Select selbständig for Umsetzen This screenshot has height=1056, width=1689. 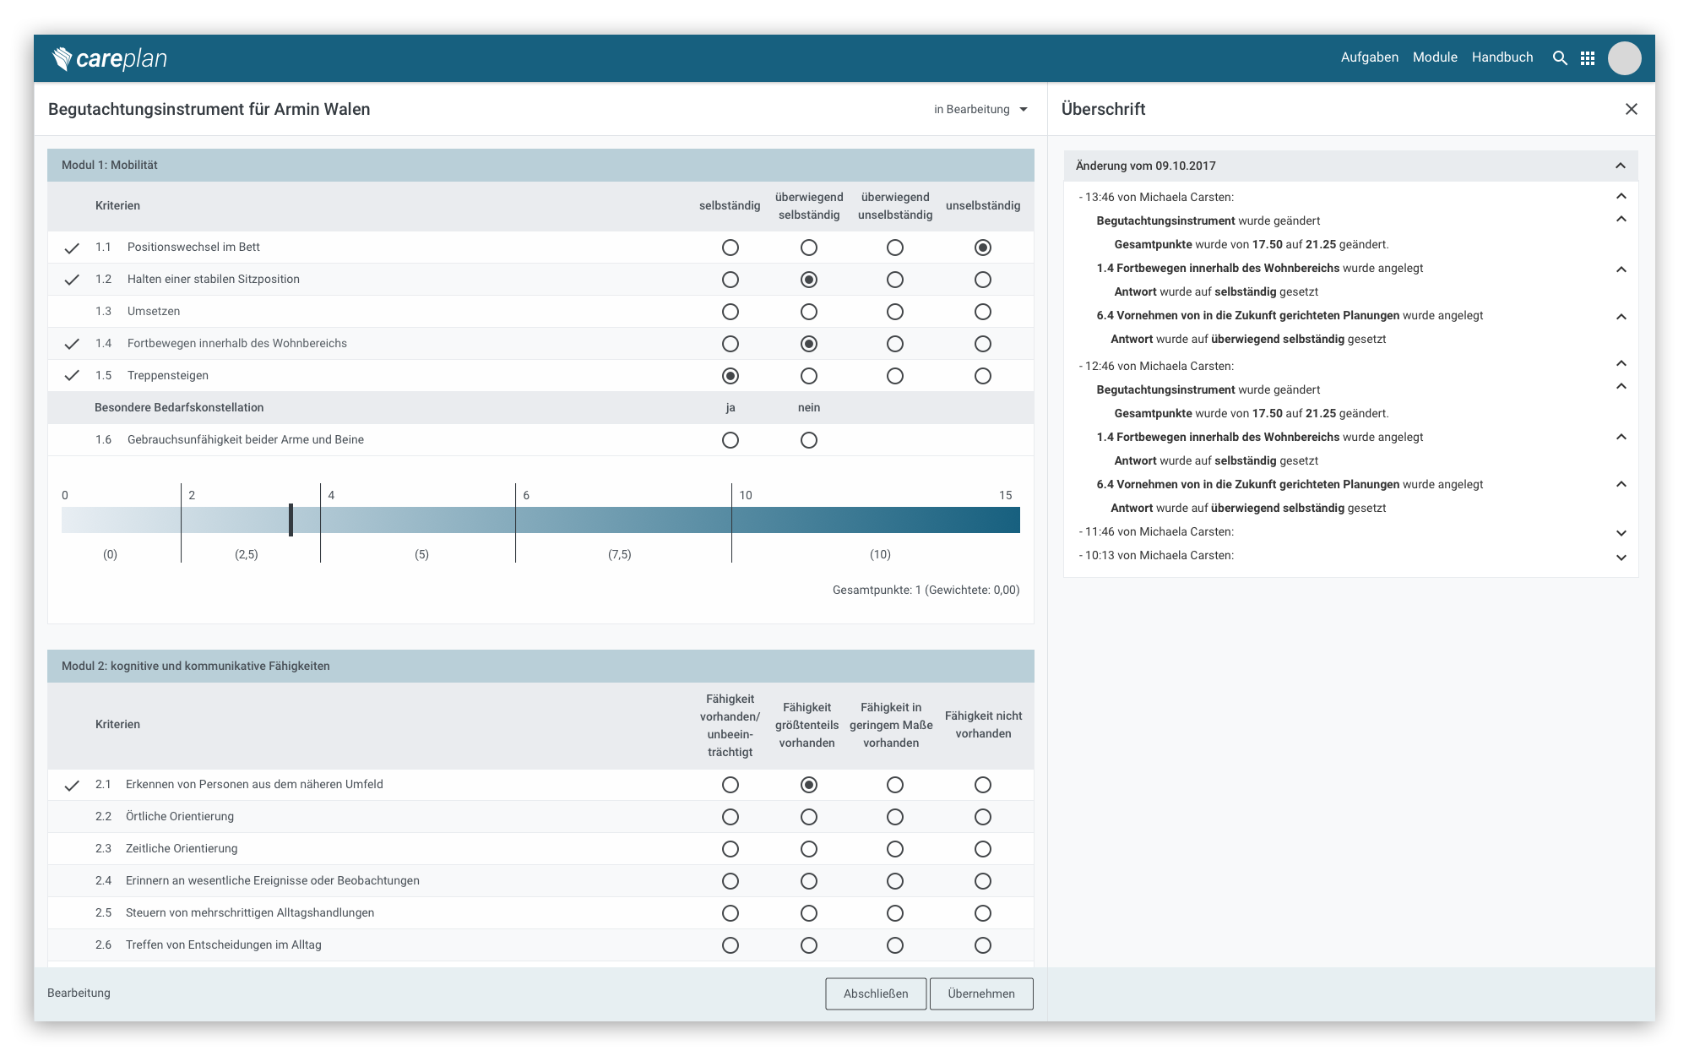pyautogui.click(x=730, y=312)
